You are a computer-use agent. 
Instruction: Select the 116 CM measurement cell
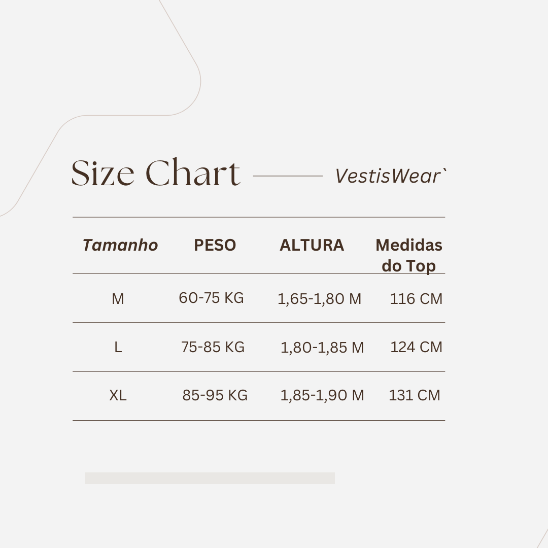416,299
